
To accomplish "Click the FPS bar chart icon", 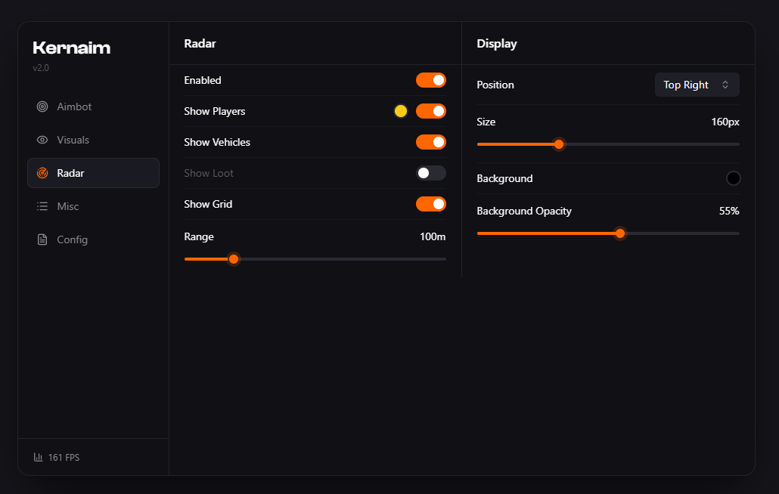I will pos(39,457).
